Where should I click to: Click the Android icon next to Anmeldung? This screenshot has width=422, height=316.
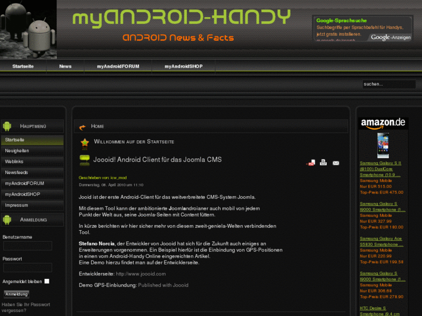click(7, 220)
